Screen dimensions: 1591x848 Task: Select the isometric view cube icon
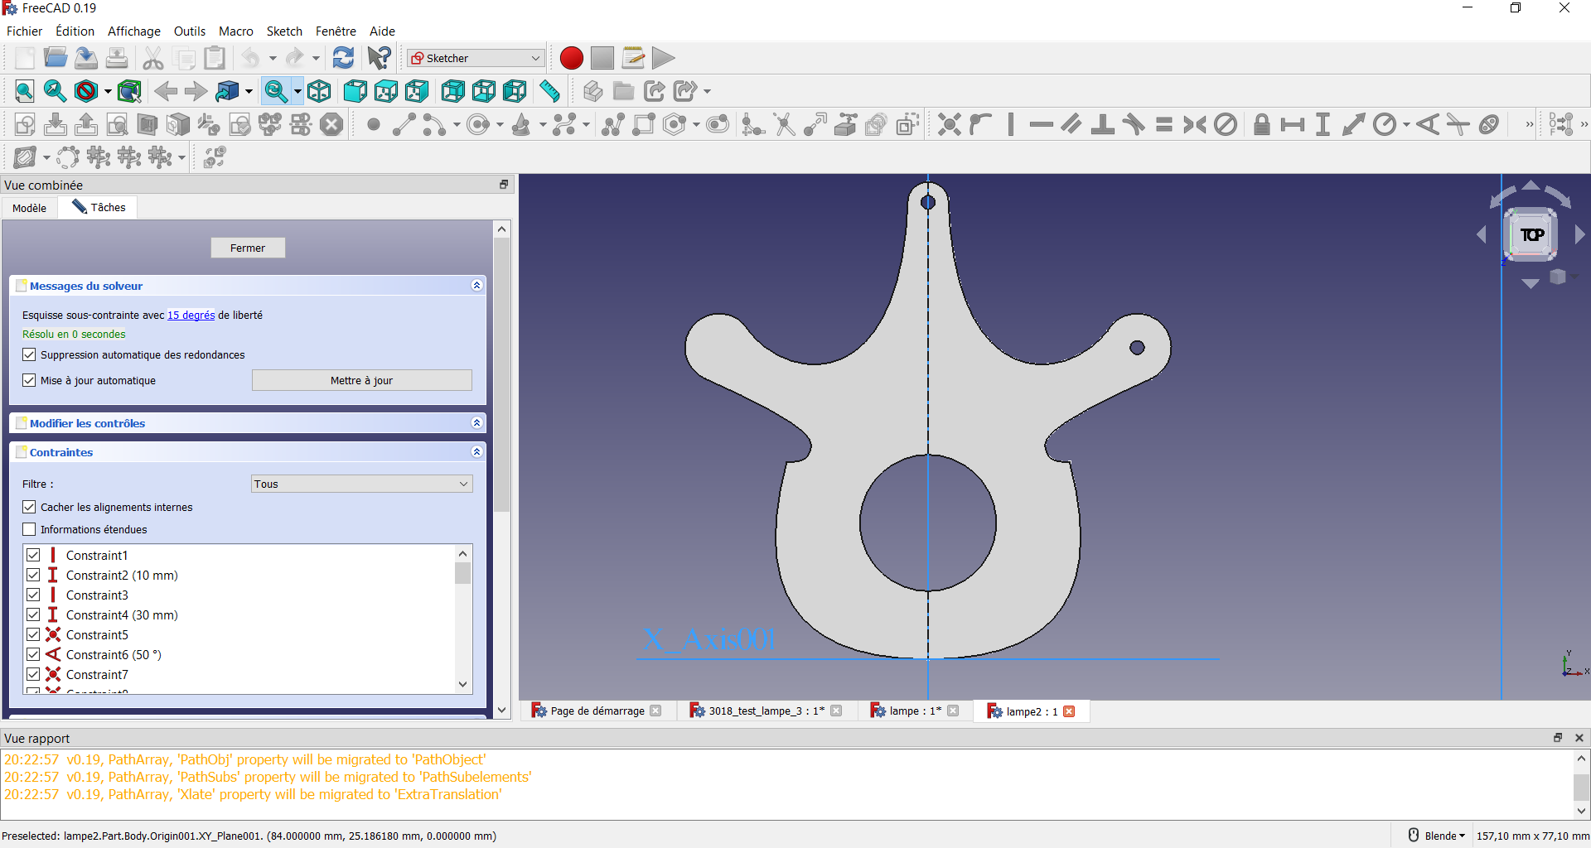319,91
